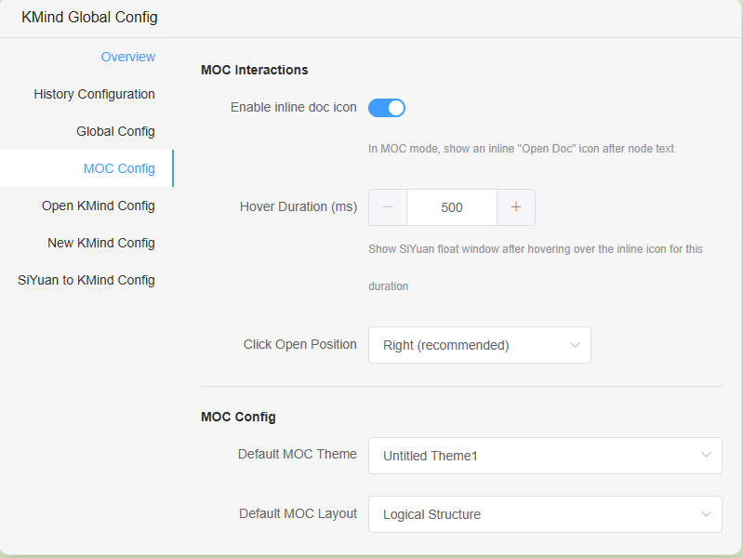
Task: Select SiYuan to KMind Config tab
Action: [86, 280]
